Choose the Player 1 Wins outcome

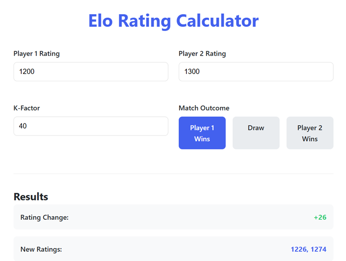202,133
